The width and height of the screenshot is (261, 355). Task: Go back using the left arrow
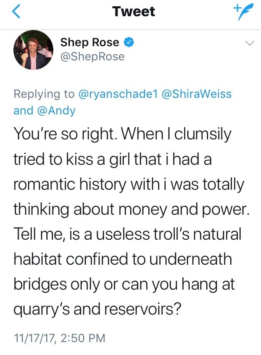pos(16,11)
